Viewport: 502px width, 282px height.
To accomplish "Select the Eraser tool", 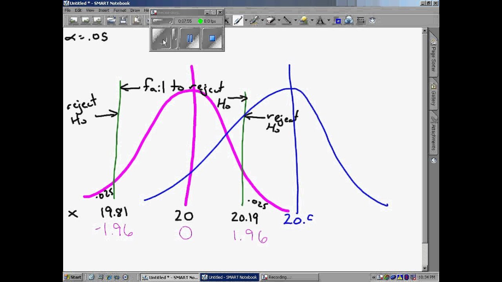I will coord(271,20).
